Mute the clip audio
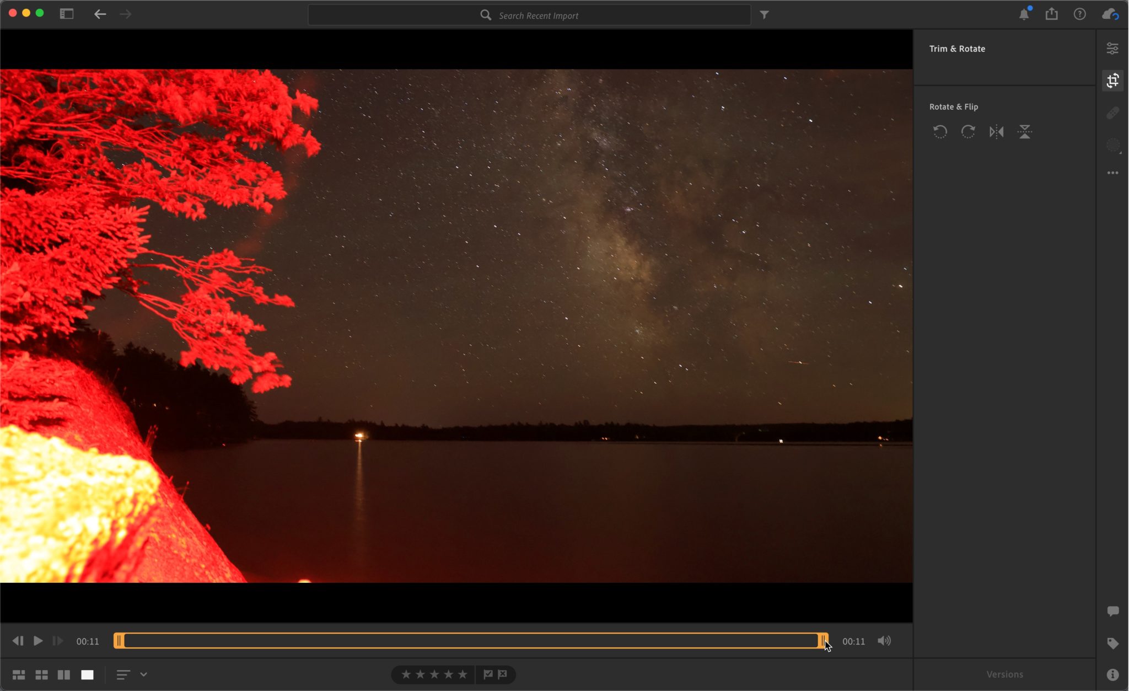 click(x=885, y=640)
